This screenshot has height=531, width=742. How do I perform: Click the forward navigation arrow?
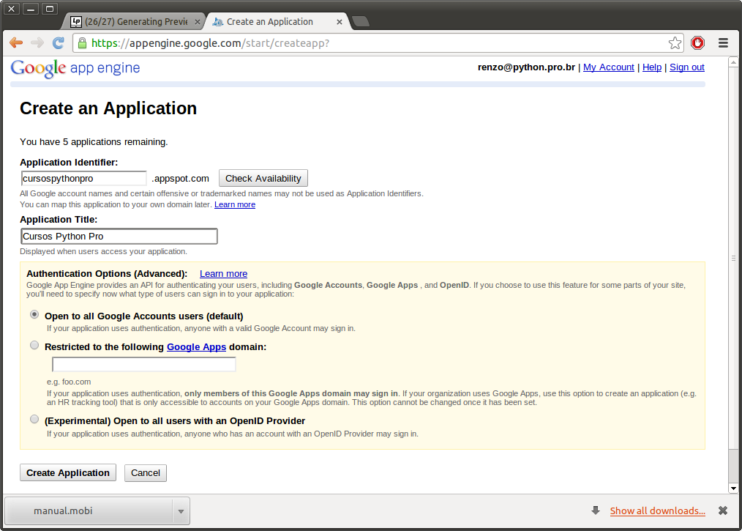(x=36, y=42)
